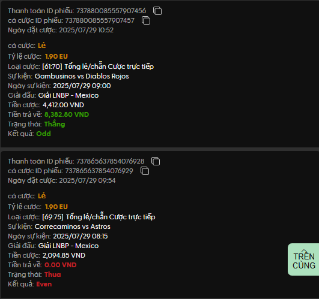Click the 4,412.00 VND stake amount
The width and height of the screenshot is (319, 299).
(x=63, y=105)
